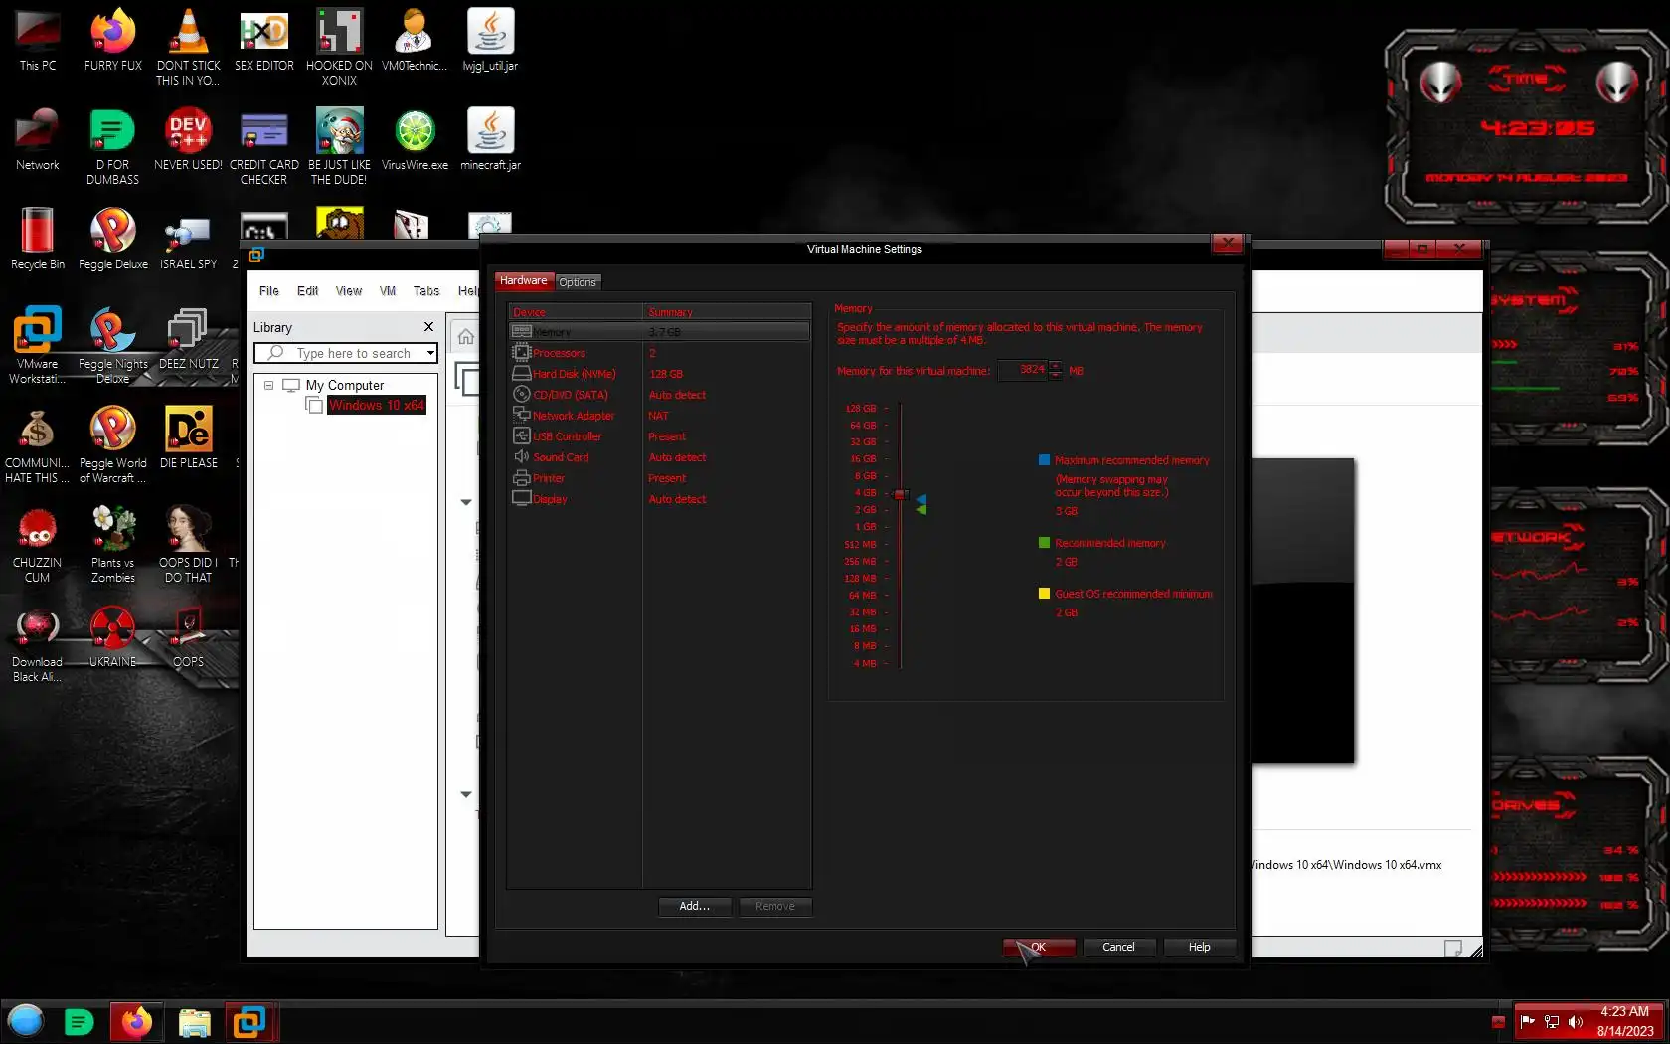Close the Library panel
The height and width of the screenshot is (1044, 1670).
[x=428, y=327]
